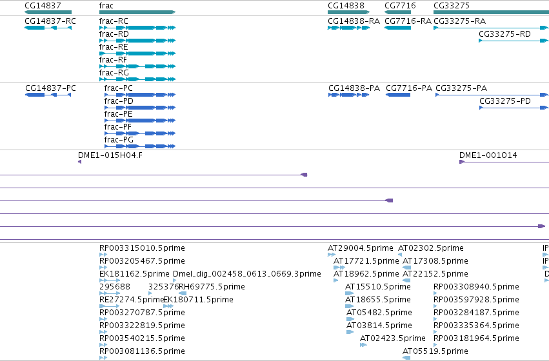
Task: Select AT03814.5prime EST
Action: pyautogui.click(x=379, y=326)
